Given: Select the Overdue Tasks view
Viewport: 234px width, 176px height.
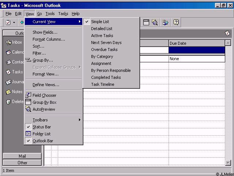Looking at the screenshot, I should point(104,49).
